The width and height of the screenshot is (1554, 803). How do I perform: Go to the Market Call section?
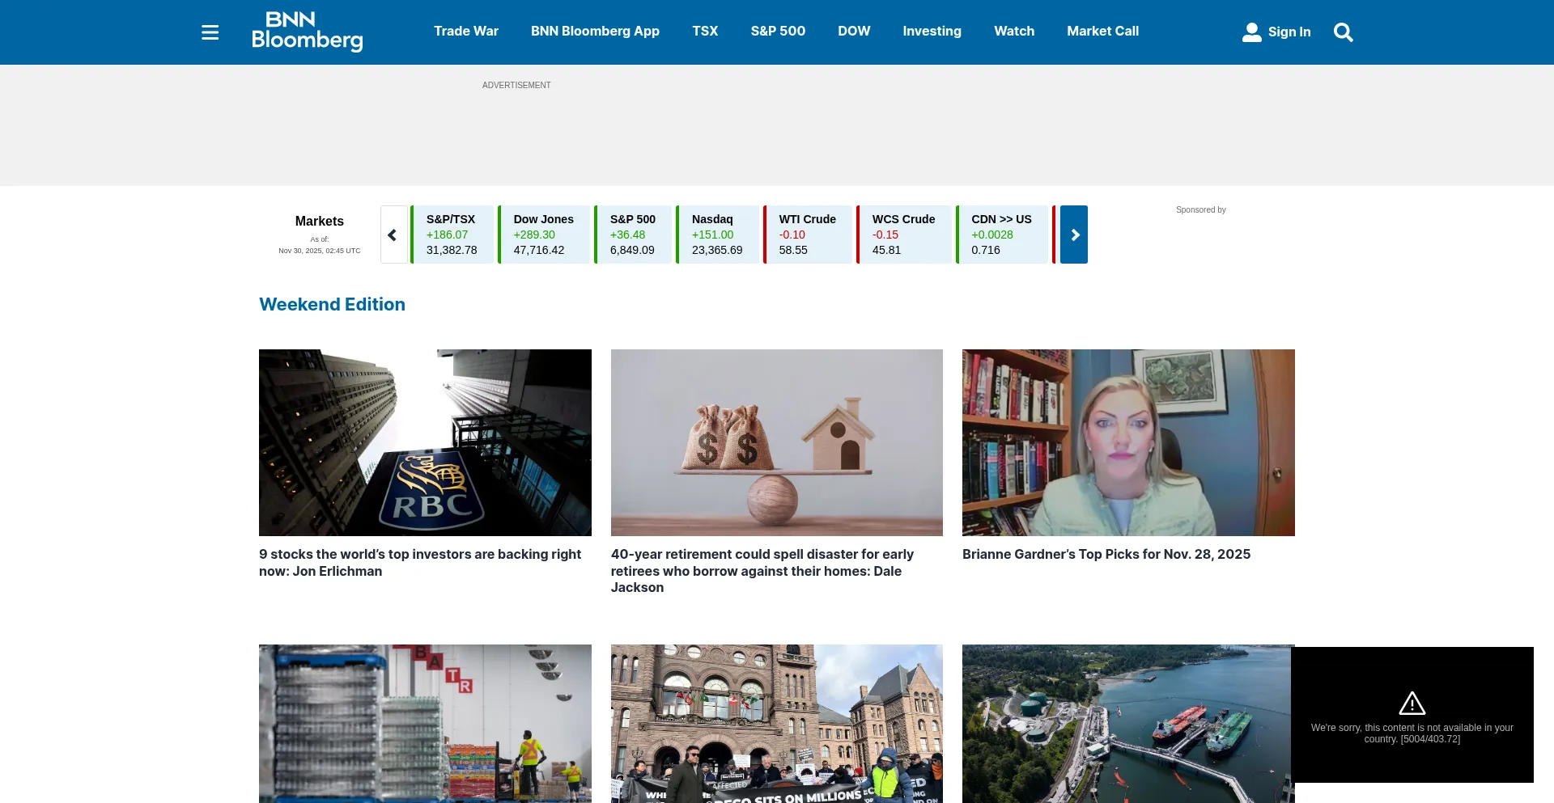point(1102,32)
